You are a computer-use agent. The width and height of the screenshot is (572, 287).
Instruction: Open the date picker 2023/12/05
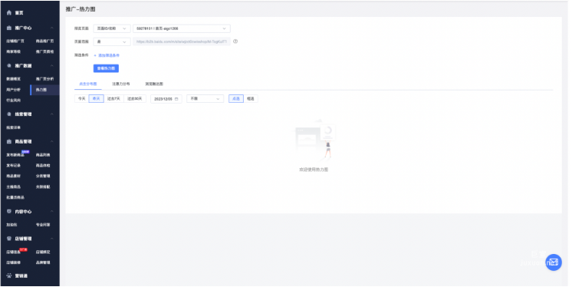(x=166, y=99)
